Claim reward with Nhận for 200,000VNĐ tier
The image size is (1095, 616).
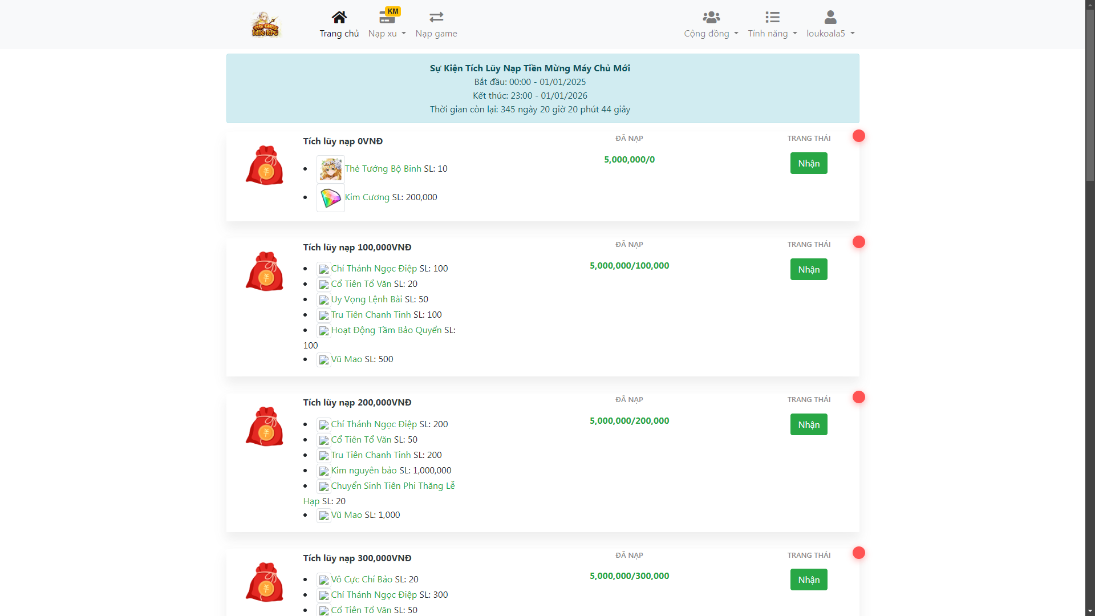point(808,424)
